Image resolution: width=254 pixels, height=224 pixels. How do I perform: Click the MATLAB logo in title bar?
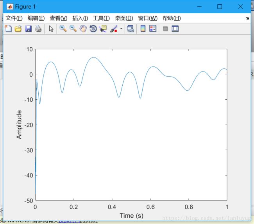tap(10, 7)
